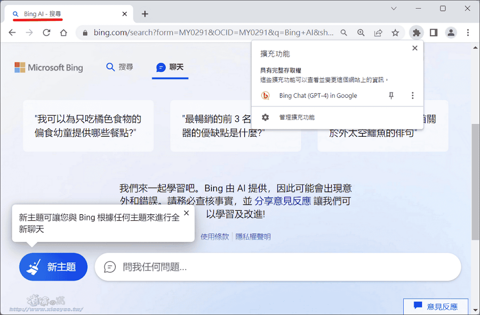Open the 意見反應 feedback button
The height and width of the screenshot is (315, 480).
click(x=436, y=306)
